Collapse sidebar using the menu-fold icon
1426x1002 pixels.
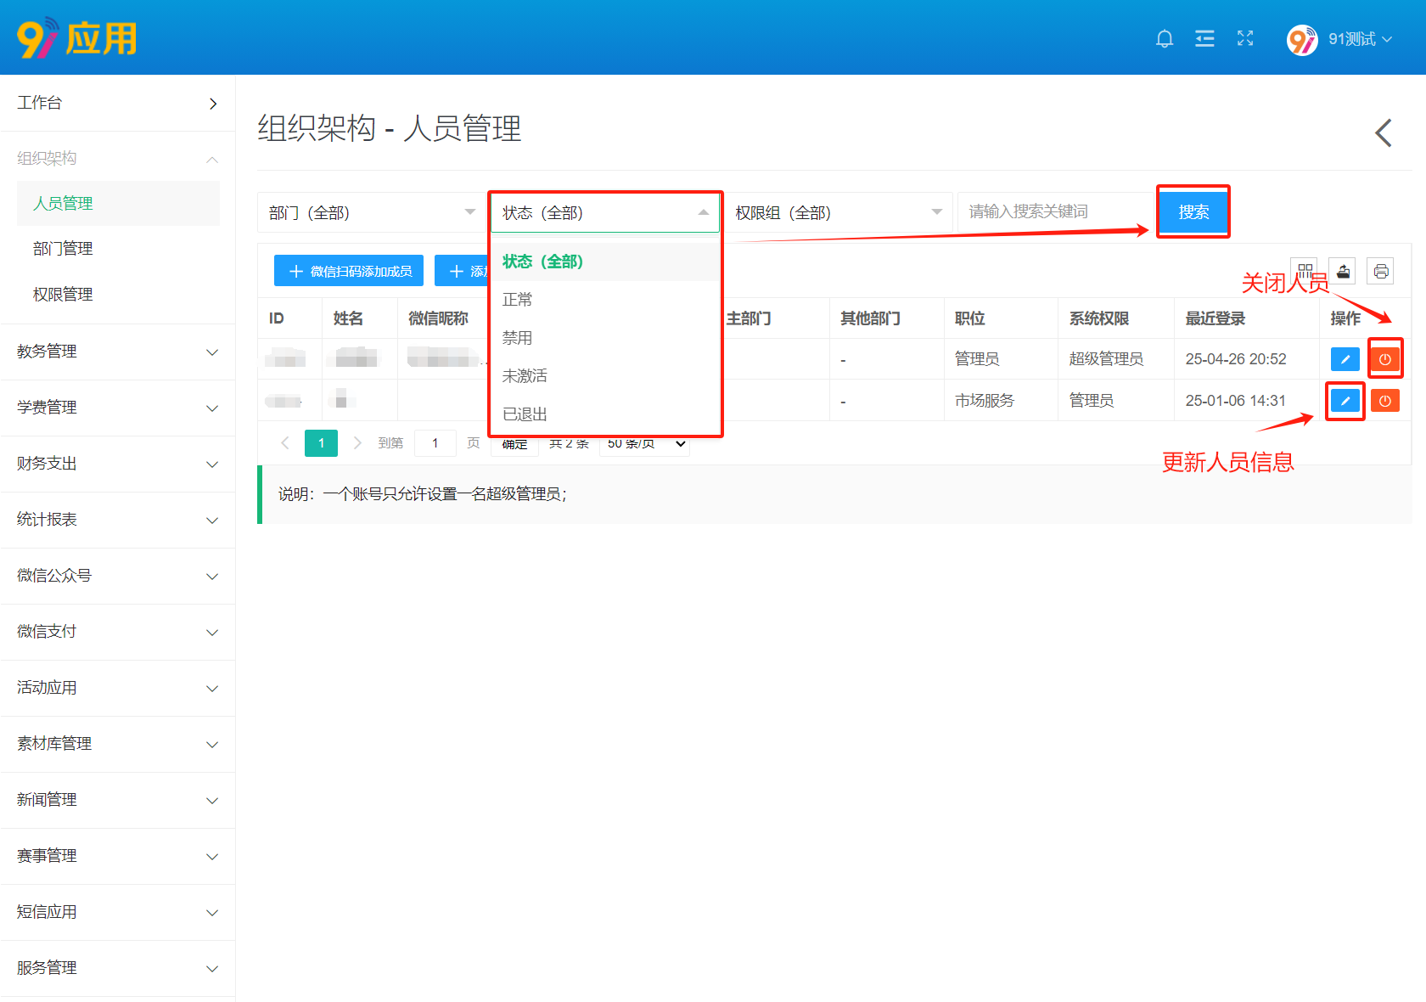1204,39
